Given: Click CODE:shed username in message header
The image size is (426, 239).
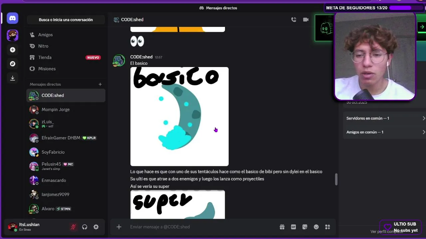Looking at the screenshot, I should pos(141,57).
